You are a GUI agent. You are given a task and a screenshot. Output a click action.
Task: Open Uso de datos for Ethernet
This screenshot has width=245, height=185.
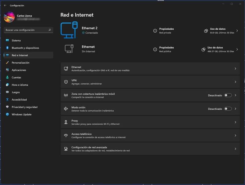(x=215, y=49)
